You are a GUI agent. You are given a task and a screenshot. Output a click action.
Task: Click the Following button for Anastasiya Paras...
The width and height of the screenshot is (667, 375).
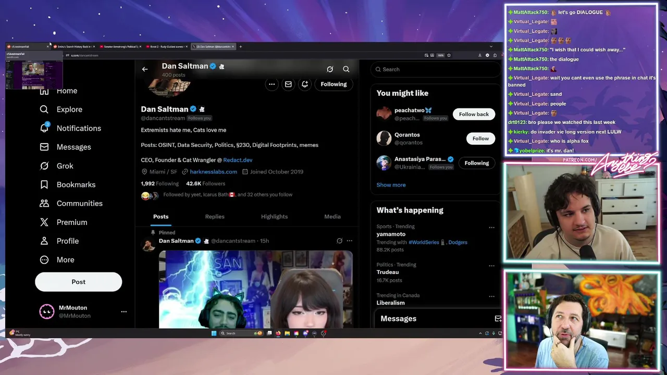click(477, 163)
